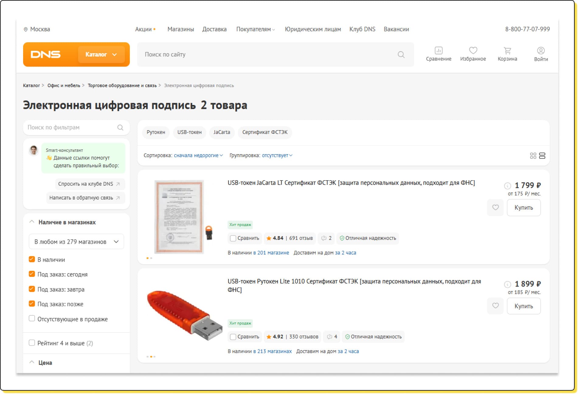Open Юридическим лицам menu item
The image size is (578, 394).
pyautogui.click(x=313, y=29)
